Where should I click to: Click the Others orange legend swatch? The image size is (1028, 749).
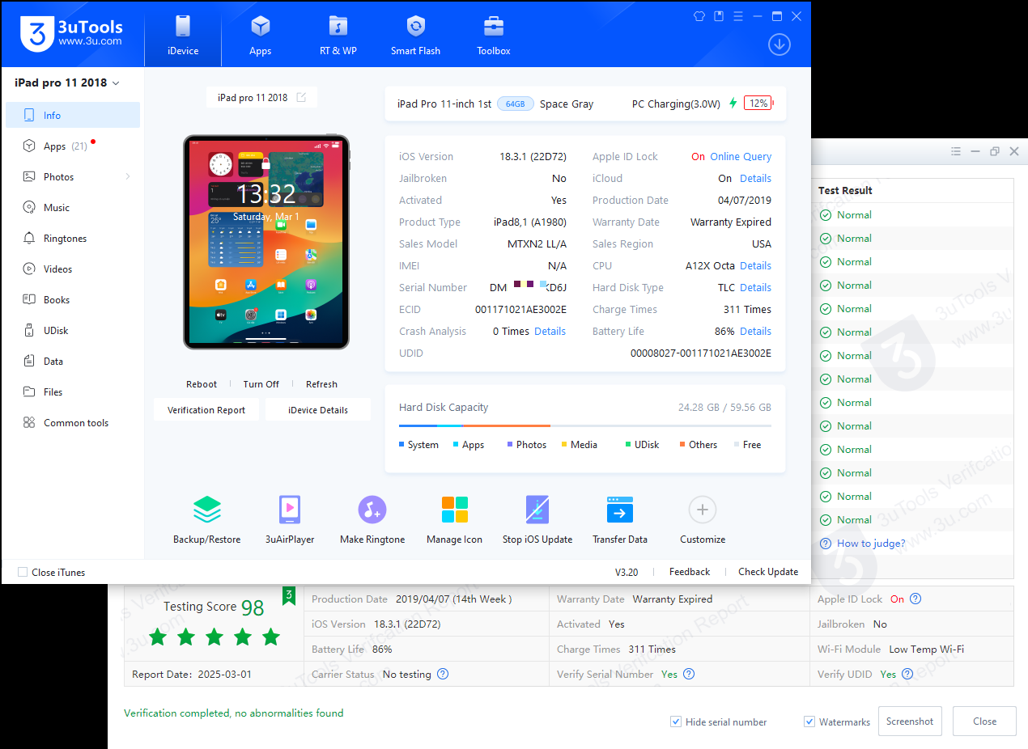coord(682,444)
